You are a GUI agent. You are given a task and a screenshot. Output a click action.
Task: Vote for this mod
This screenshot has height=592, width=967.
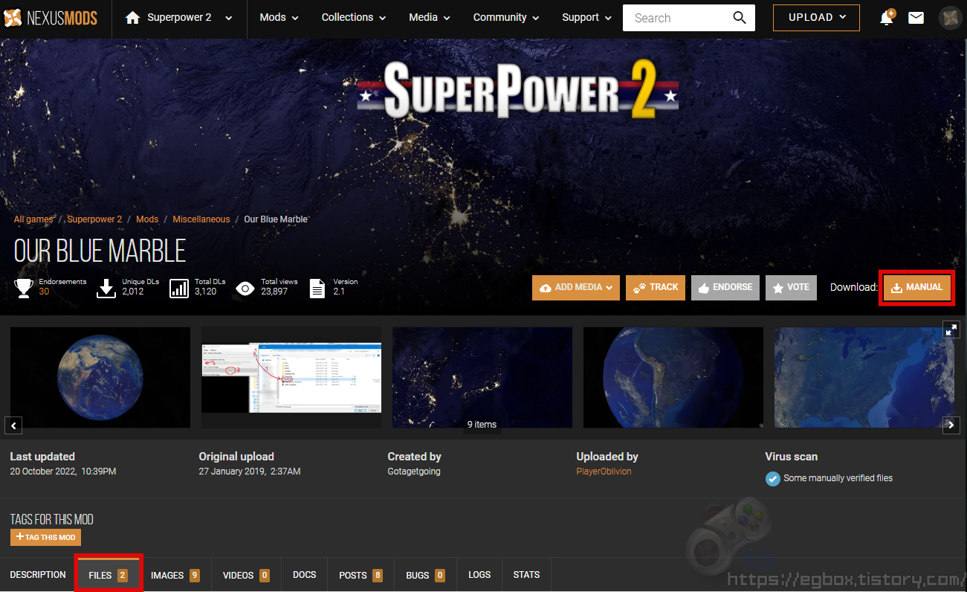click(791, 288)
